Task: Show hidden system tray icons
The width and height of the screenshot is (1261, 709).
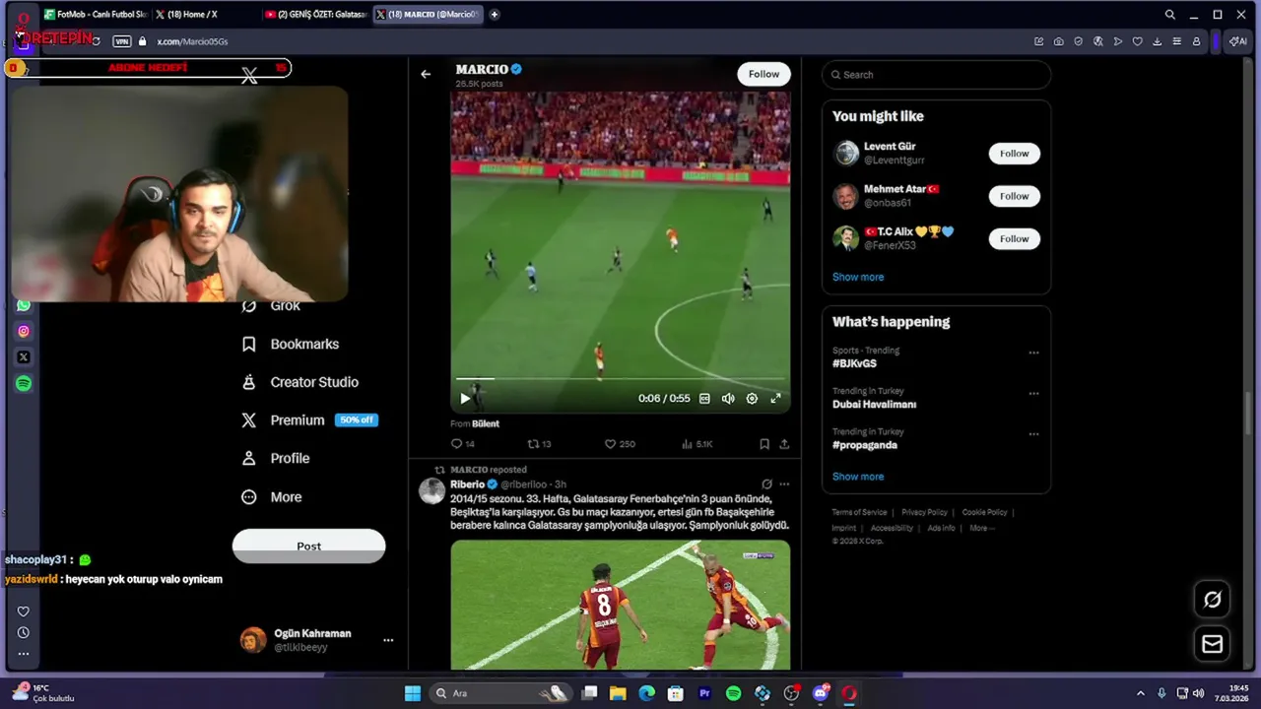Action: (1141, 693)
